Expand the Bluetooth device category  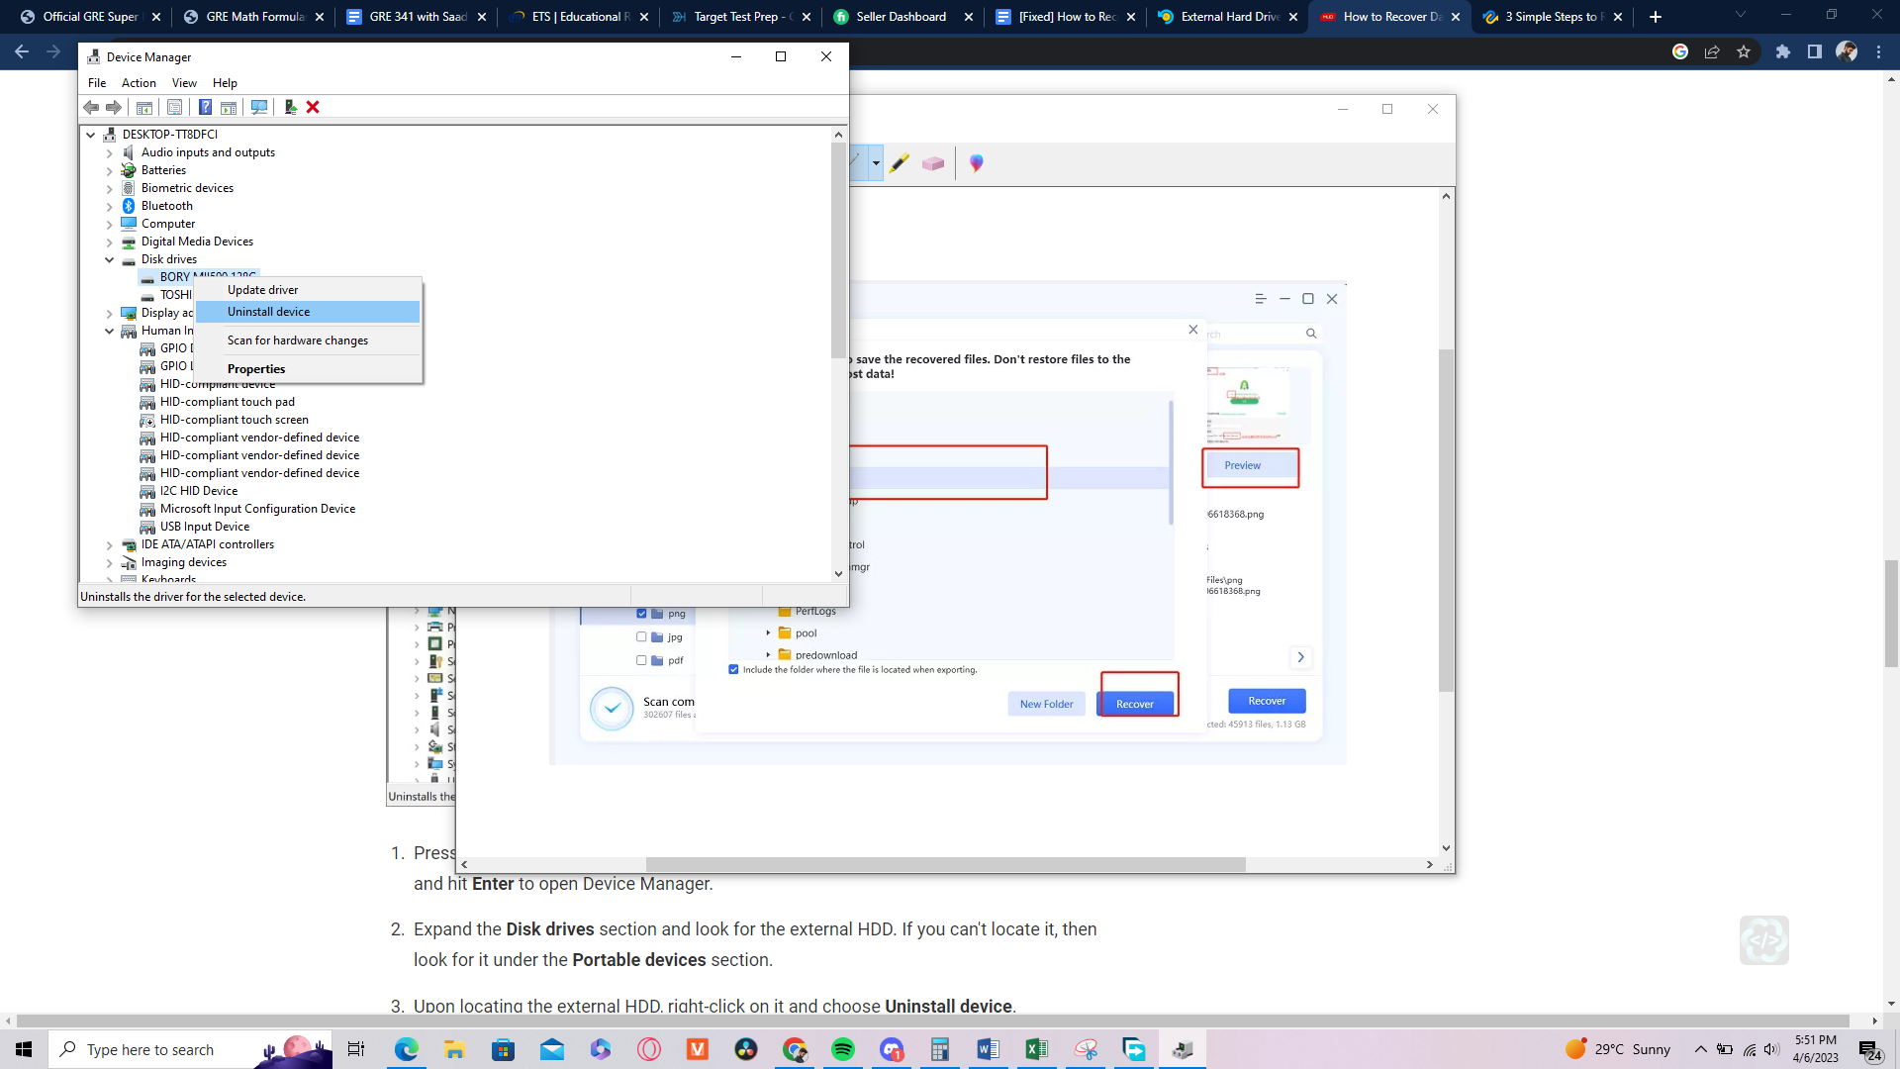(110, 206)
